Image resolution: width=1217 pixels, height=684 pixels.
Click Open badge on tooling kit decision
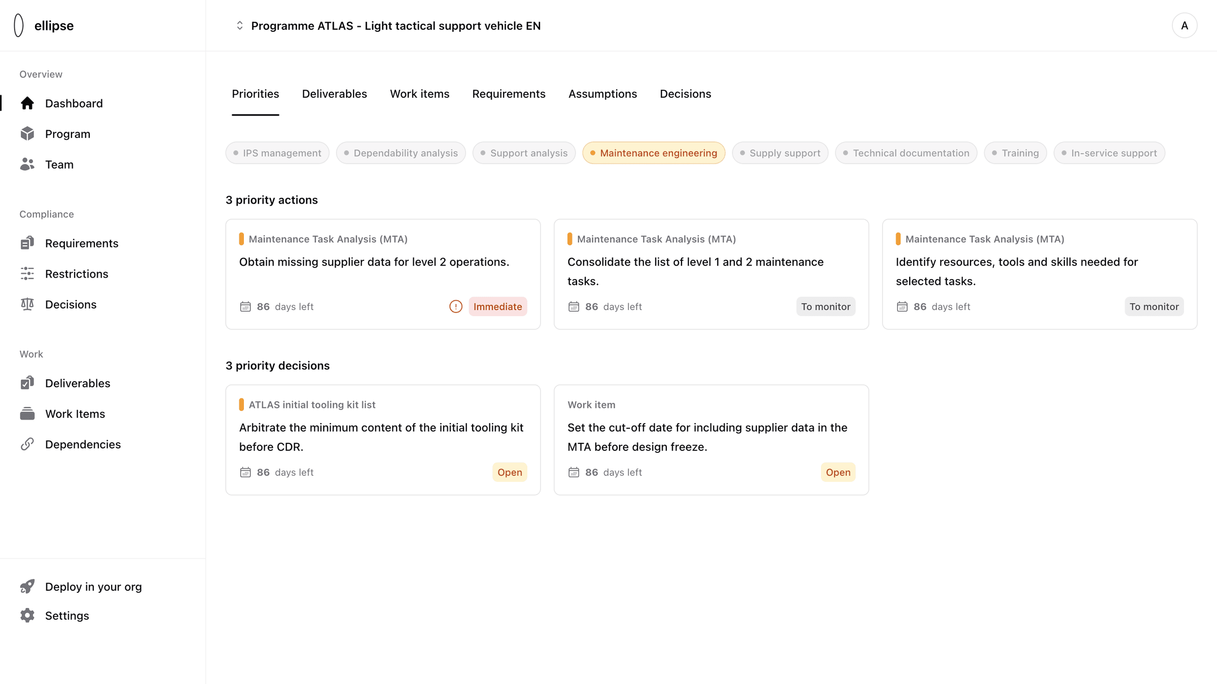click(x=510, y=472)
